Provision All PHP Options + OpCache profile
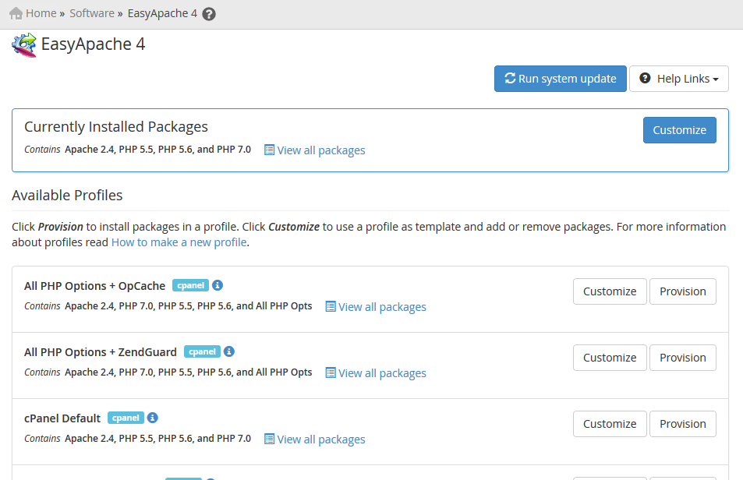This screenshot has height=480, width=743. [x=683, y=291]
